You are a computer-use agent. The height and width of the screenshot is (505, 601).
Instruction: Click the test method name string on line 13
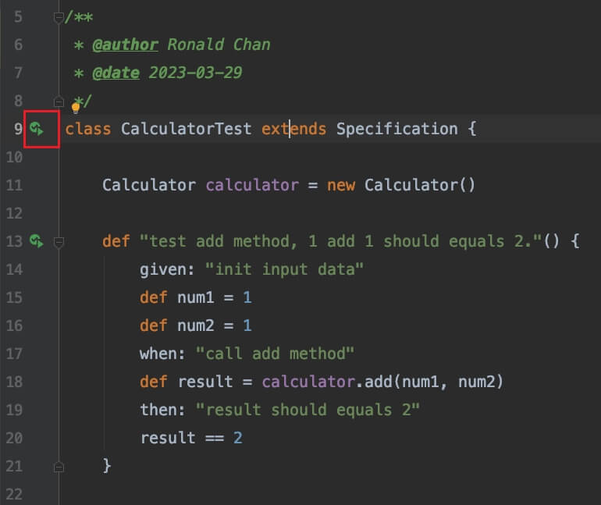(x=340, y=241)
